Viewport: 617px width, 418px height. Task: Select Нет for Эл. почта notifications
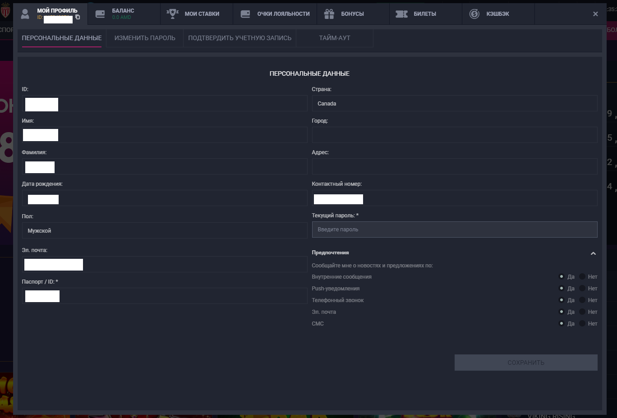pos(582,312)
